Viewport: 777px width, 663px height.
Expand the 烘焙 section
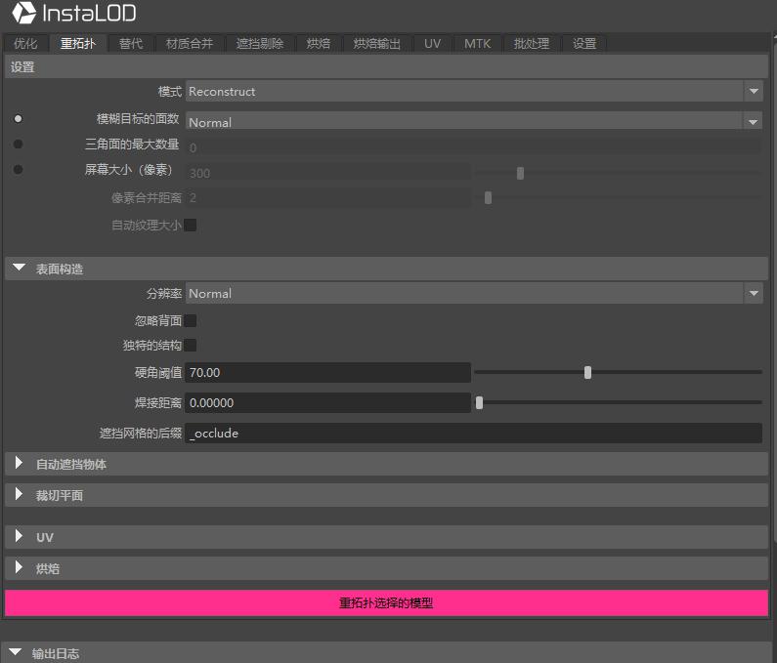19,567
